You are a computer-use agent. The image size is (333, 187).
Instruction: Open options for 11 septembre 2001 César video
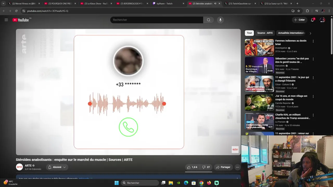coord(313,78)
